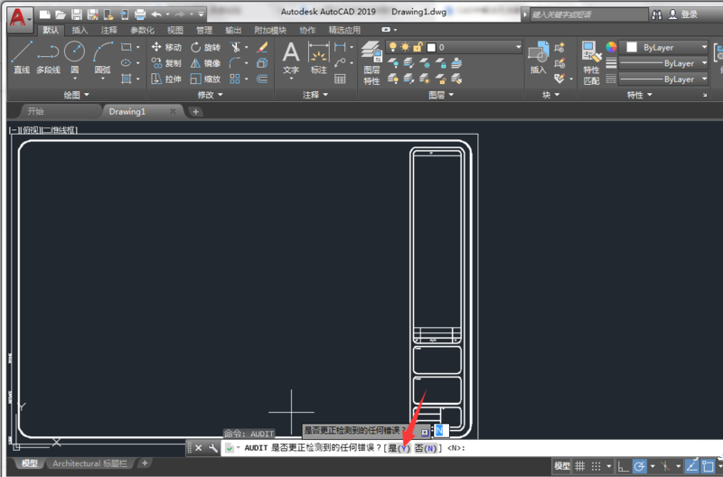Click 登录 sign-in button
723x477 pixels.
coord(689,14)
